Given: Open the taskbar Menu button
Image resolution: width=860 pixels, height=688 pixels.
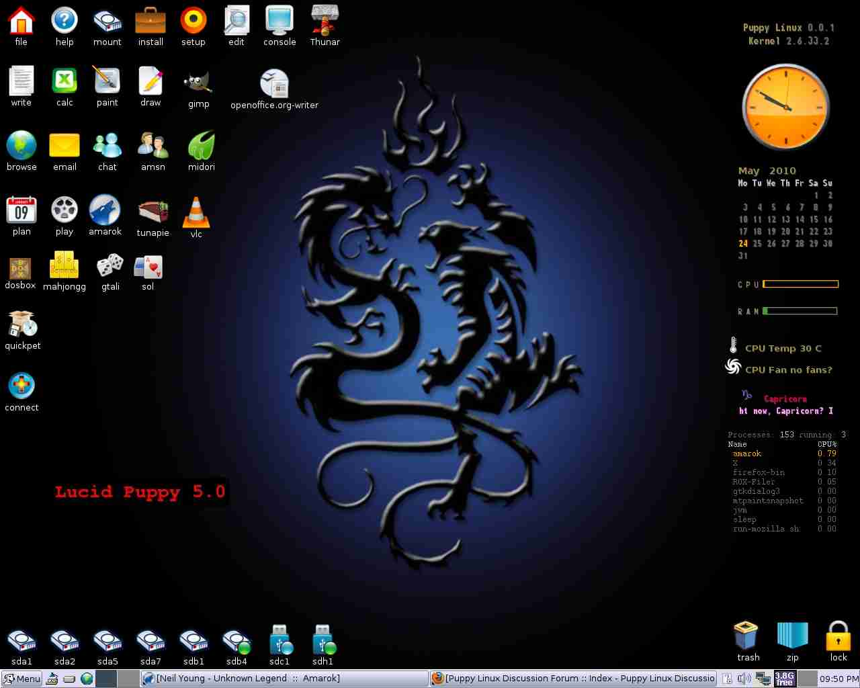Looking at the screenshot, I should click(x=21, y=679).
